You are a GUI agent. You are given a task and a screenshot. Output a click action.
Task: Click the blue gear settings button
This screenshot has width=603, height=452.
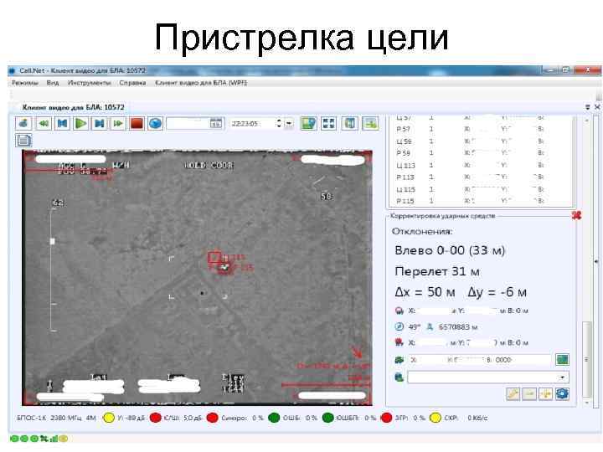click(x=562, y=394)
